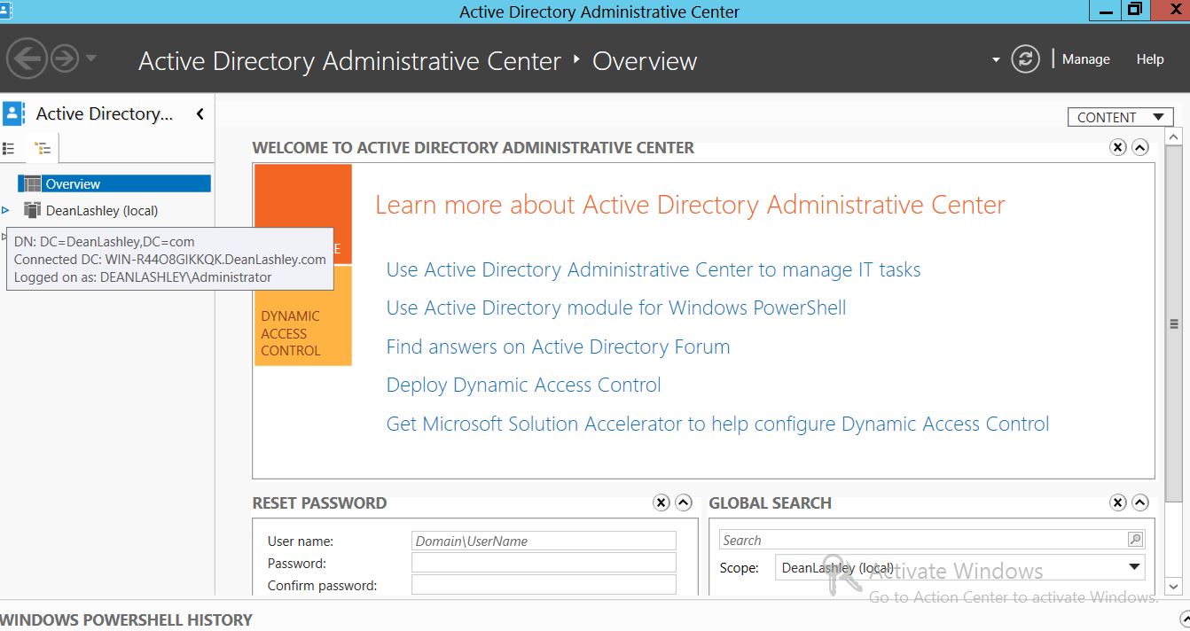Viewport: 1190px width, 631px height.
Task: Collapse the navigation pane with left chevron
Action: [x=200, y=113]
